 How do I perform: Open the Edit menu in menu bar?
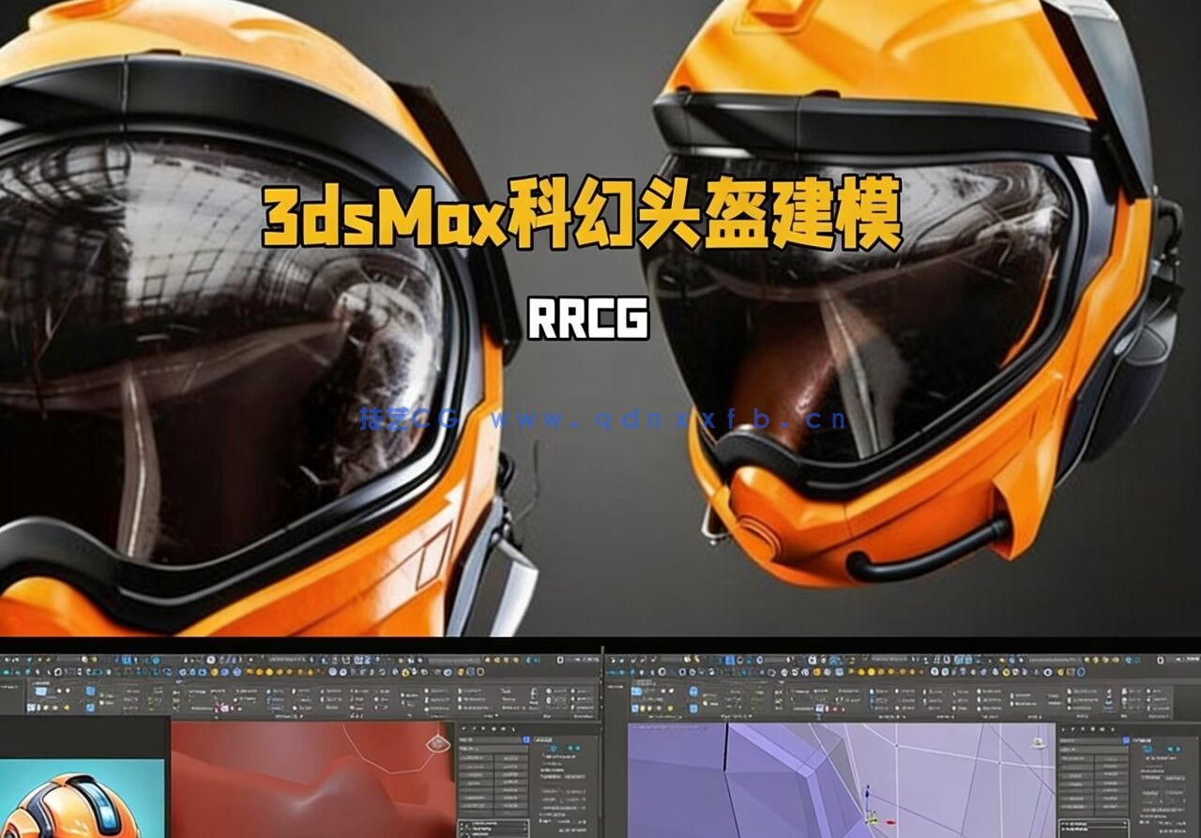click(28, 657)
